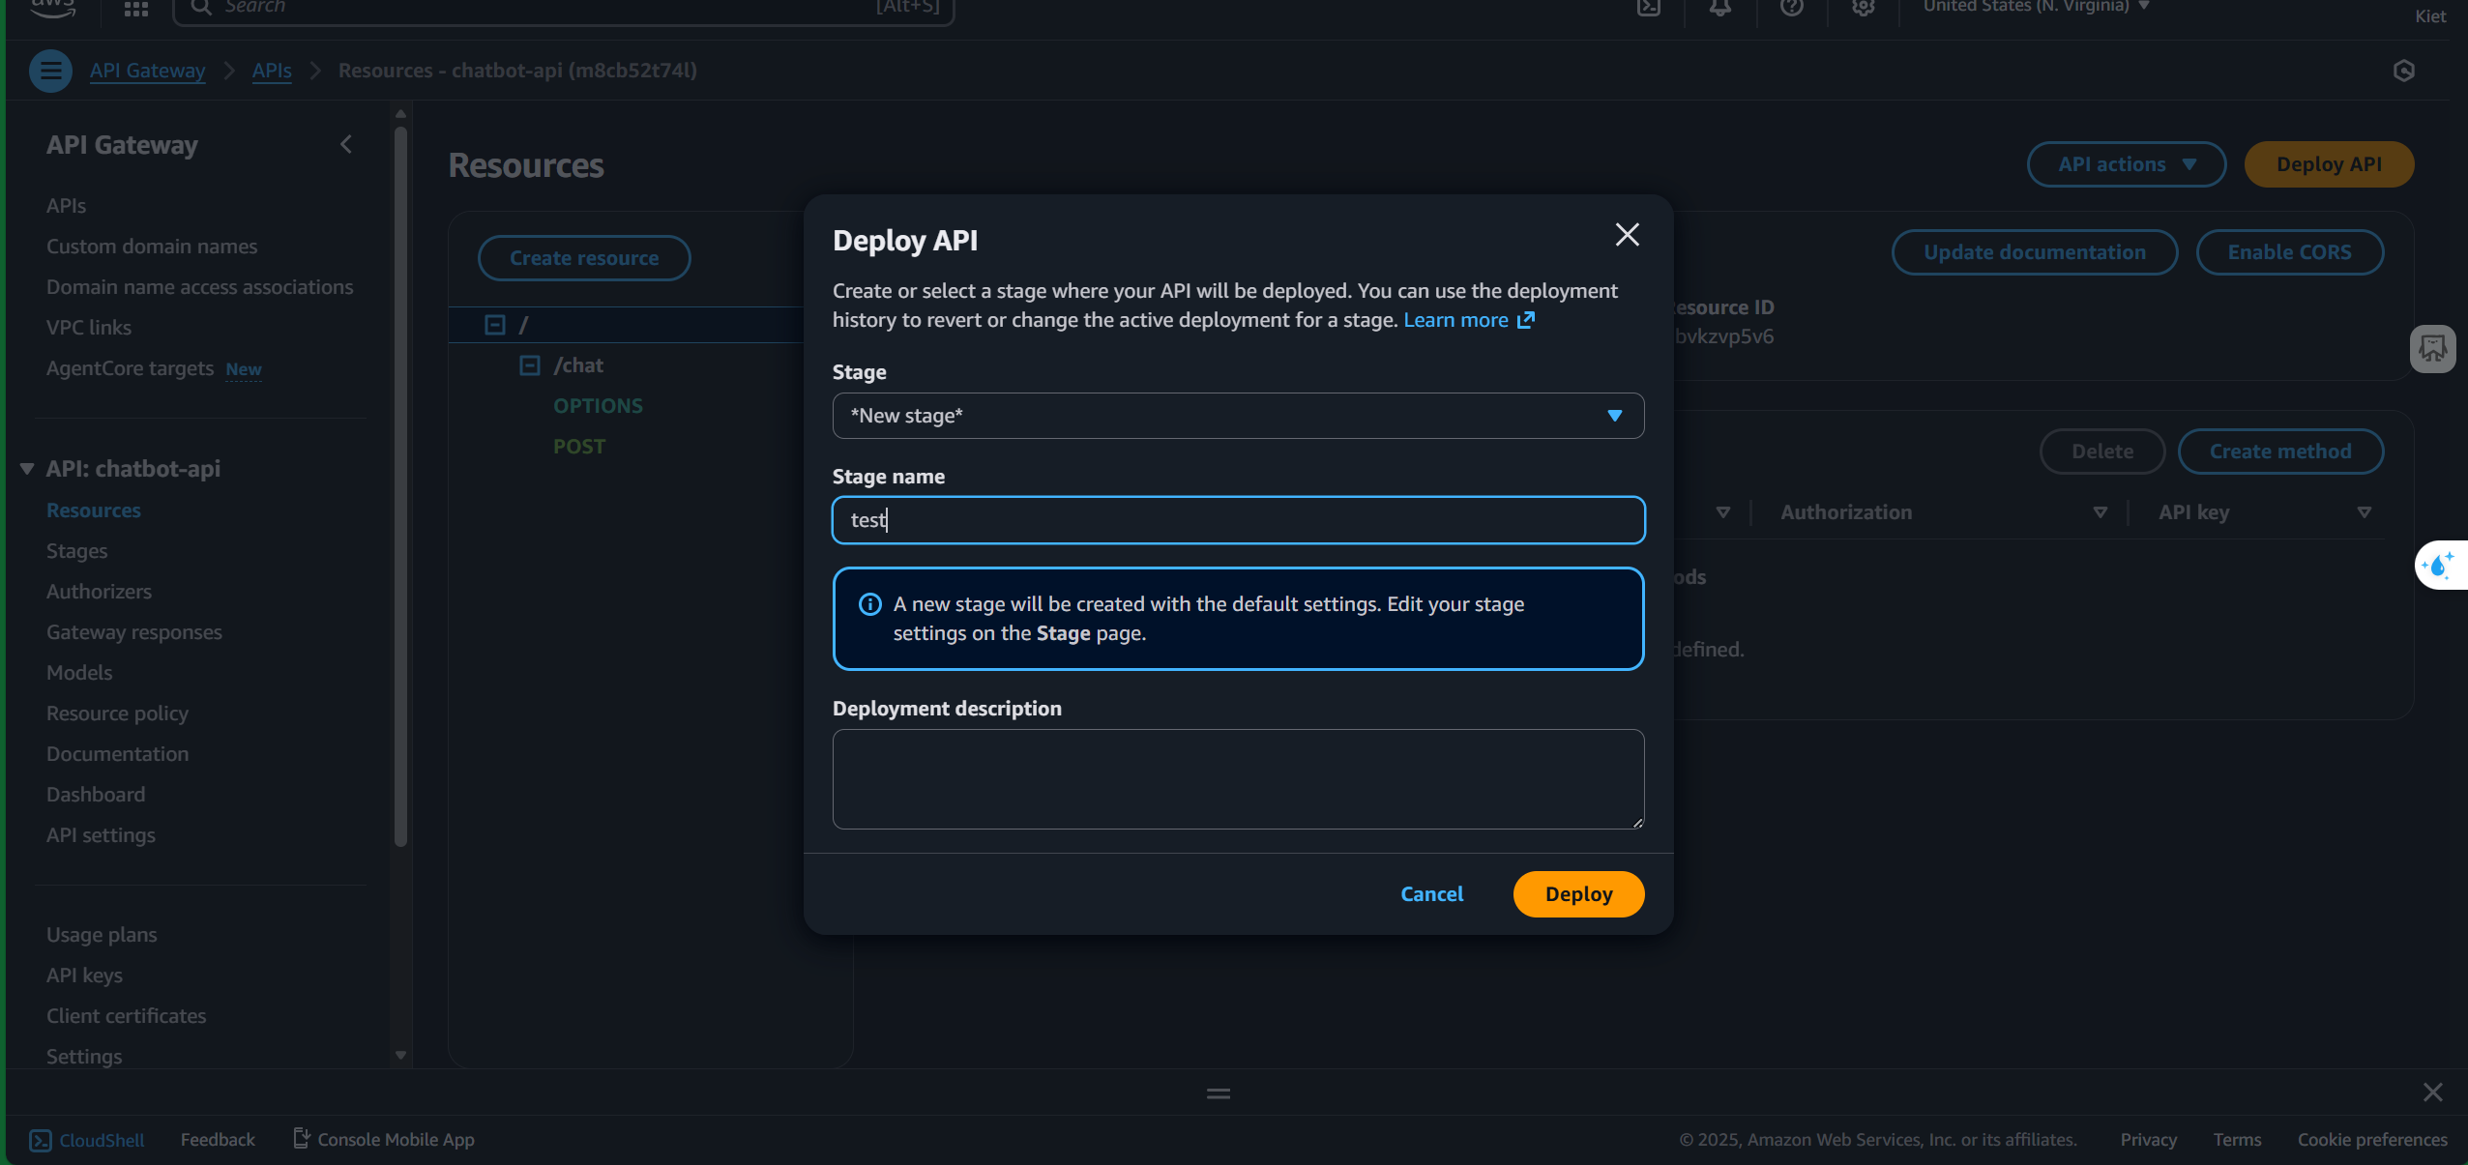Click the external link icon beside Learn more

pyautogui.click(x=1526, y=320)
